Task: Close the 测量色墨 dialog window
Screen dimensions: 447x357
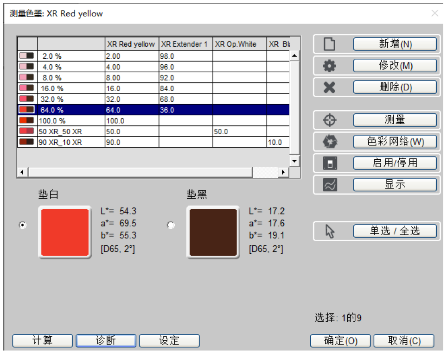Action: point(435,13)
